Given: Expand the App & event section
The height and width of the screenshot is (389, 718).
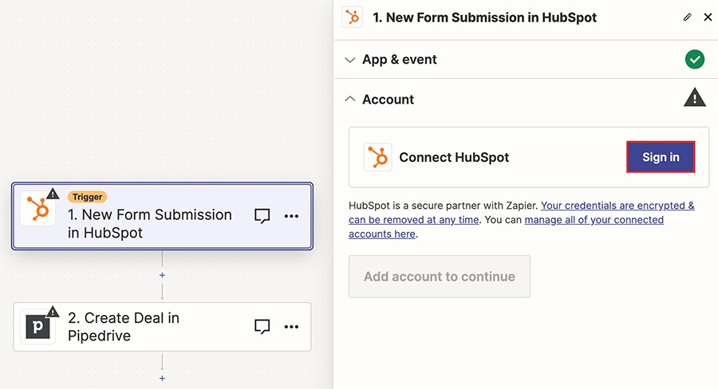Looking at the screenshot, I should click(x=350, y=60).
